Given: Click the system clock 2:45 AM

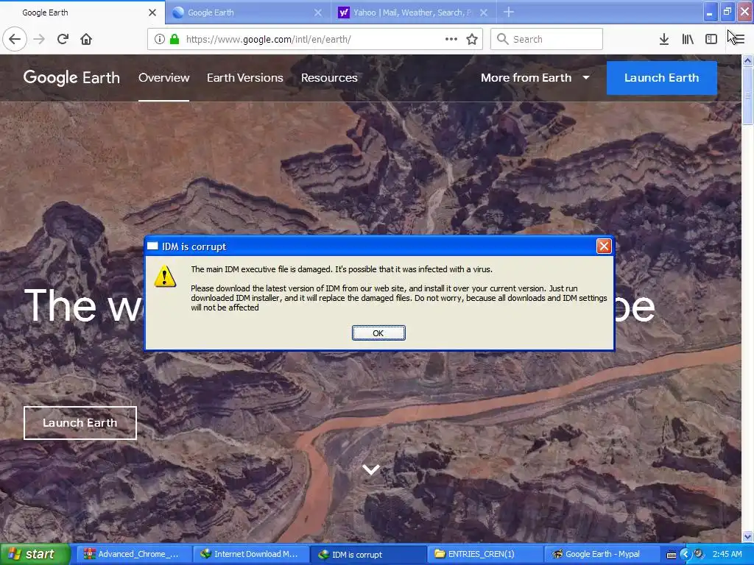Looking at the screenshot, I should tap(727, 554).
